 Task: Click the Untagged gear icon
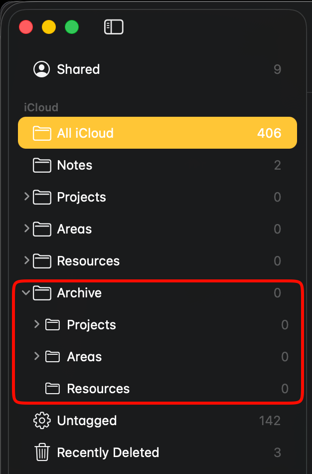tap(42, 421)
